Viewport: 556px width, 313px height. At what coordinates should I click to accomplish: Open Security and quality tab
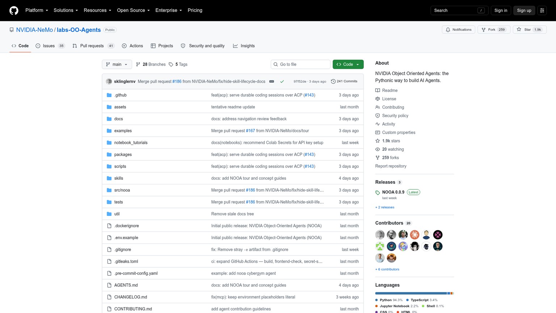coord(203,46)
